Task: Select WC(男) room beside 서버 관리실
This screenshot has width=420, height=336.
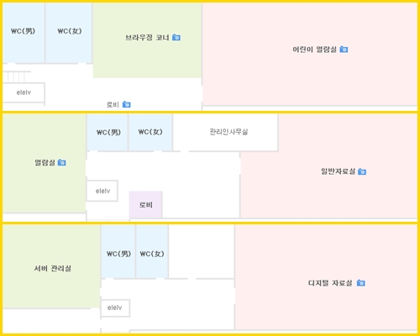Action: pyautogui.click(x=118, y=251)
